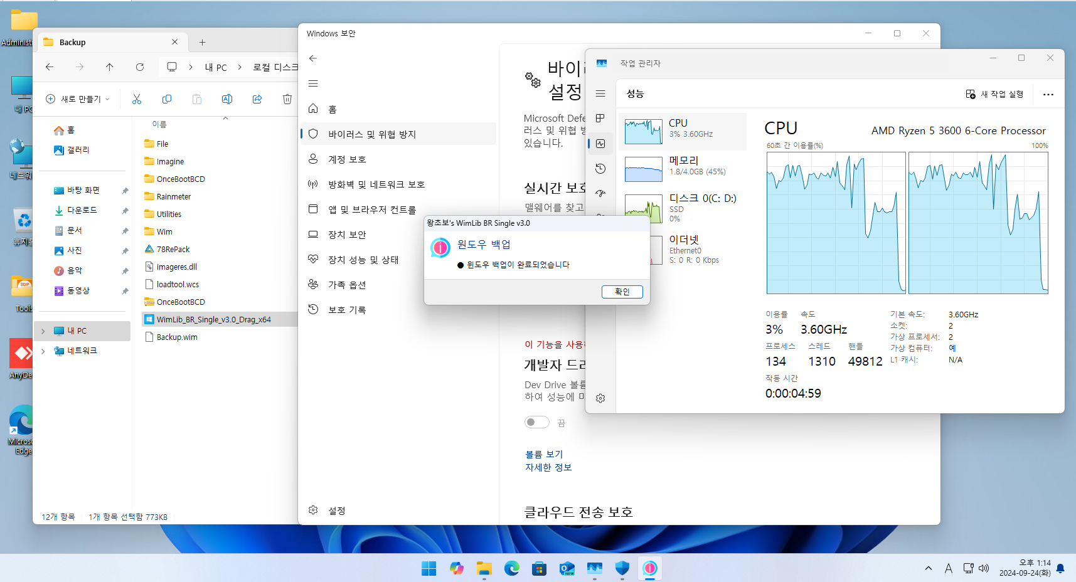Open clock and date in taskbar

1025,568
